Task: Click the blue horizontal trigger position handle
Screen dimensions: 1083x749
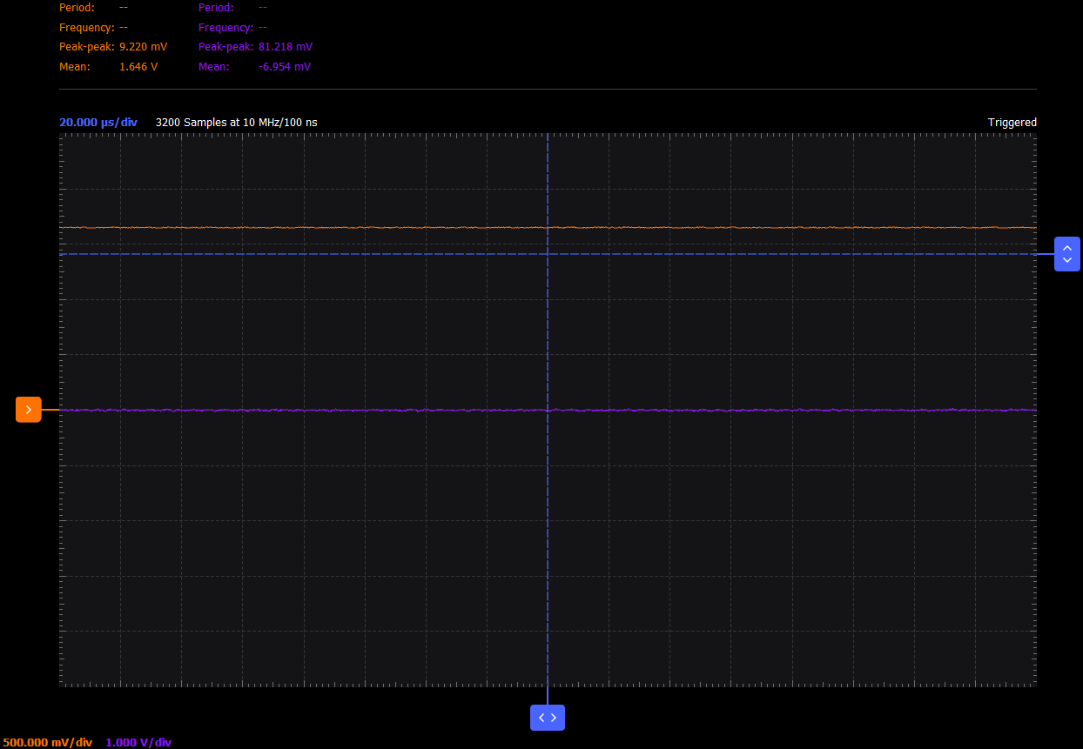Action: [x=548, y=718]
